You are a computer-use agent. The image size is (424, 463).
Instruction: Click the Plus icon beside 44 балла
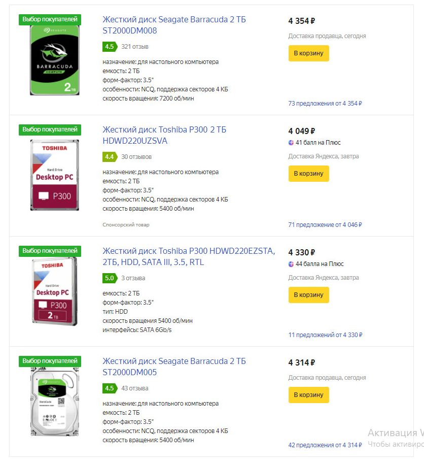291,264
